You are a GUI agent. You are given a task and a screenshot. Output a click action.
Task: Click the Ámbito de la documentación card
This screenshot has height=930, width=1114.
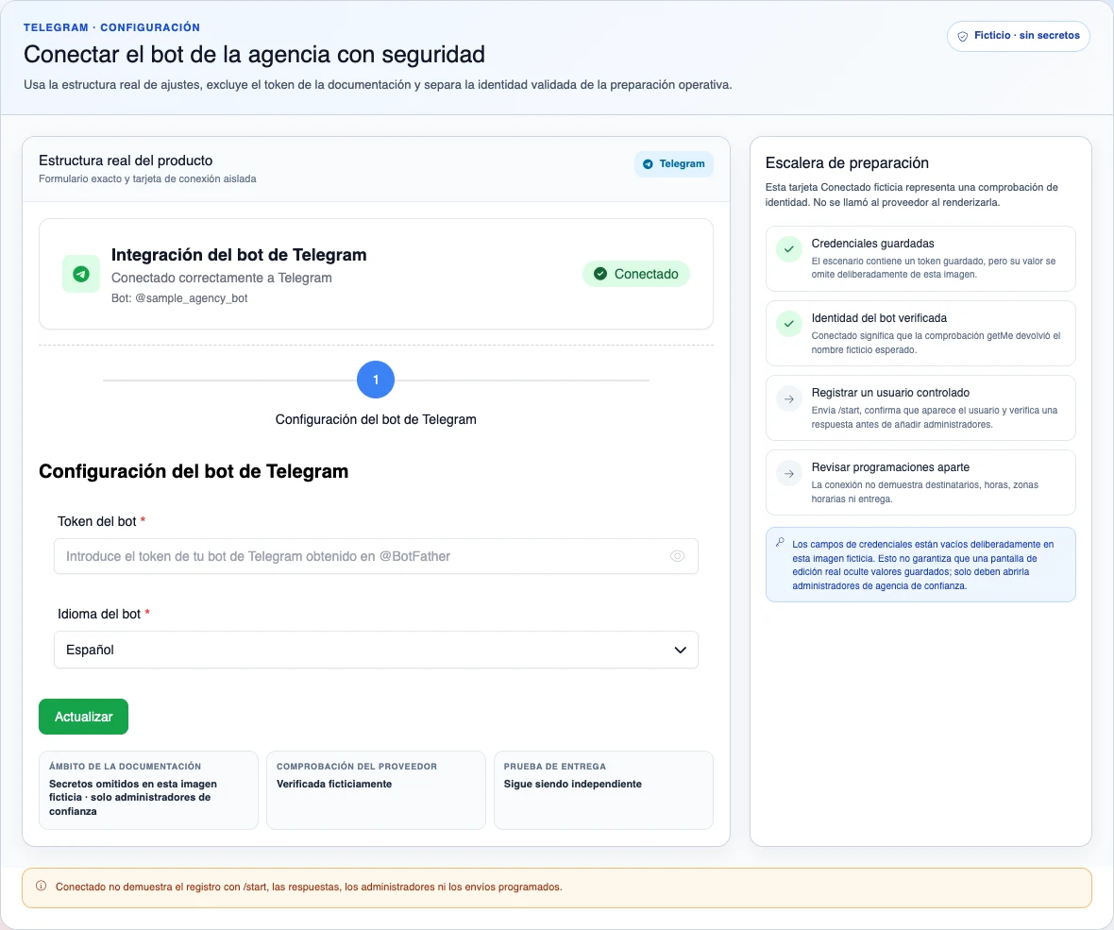pyautogui.click(x=148, y=790)
